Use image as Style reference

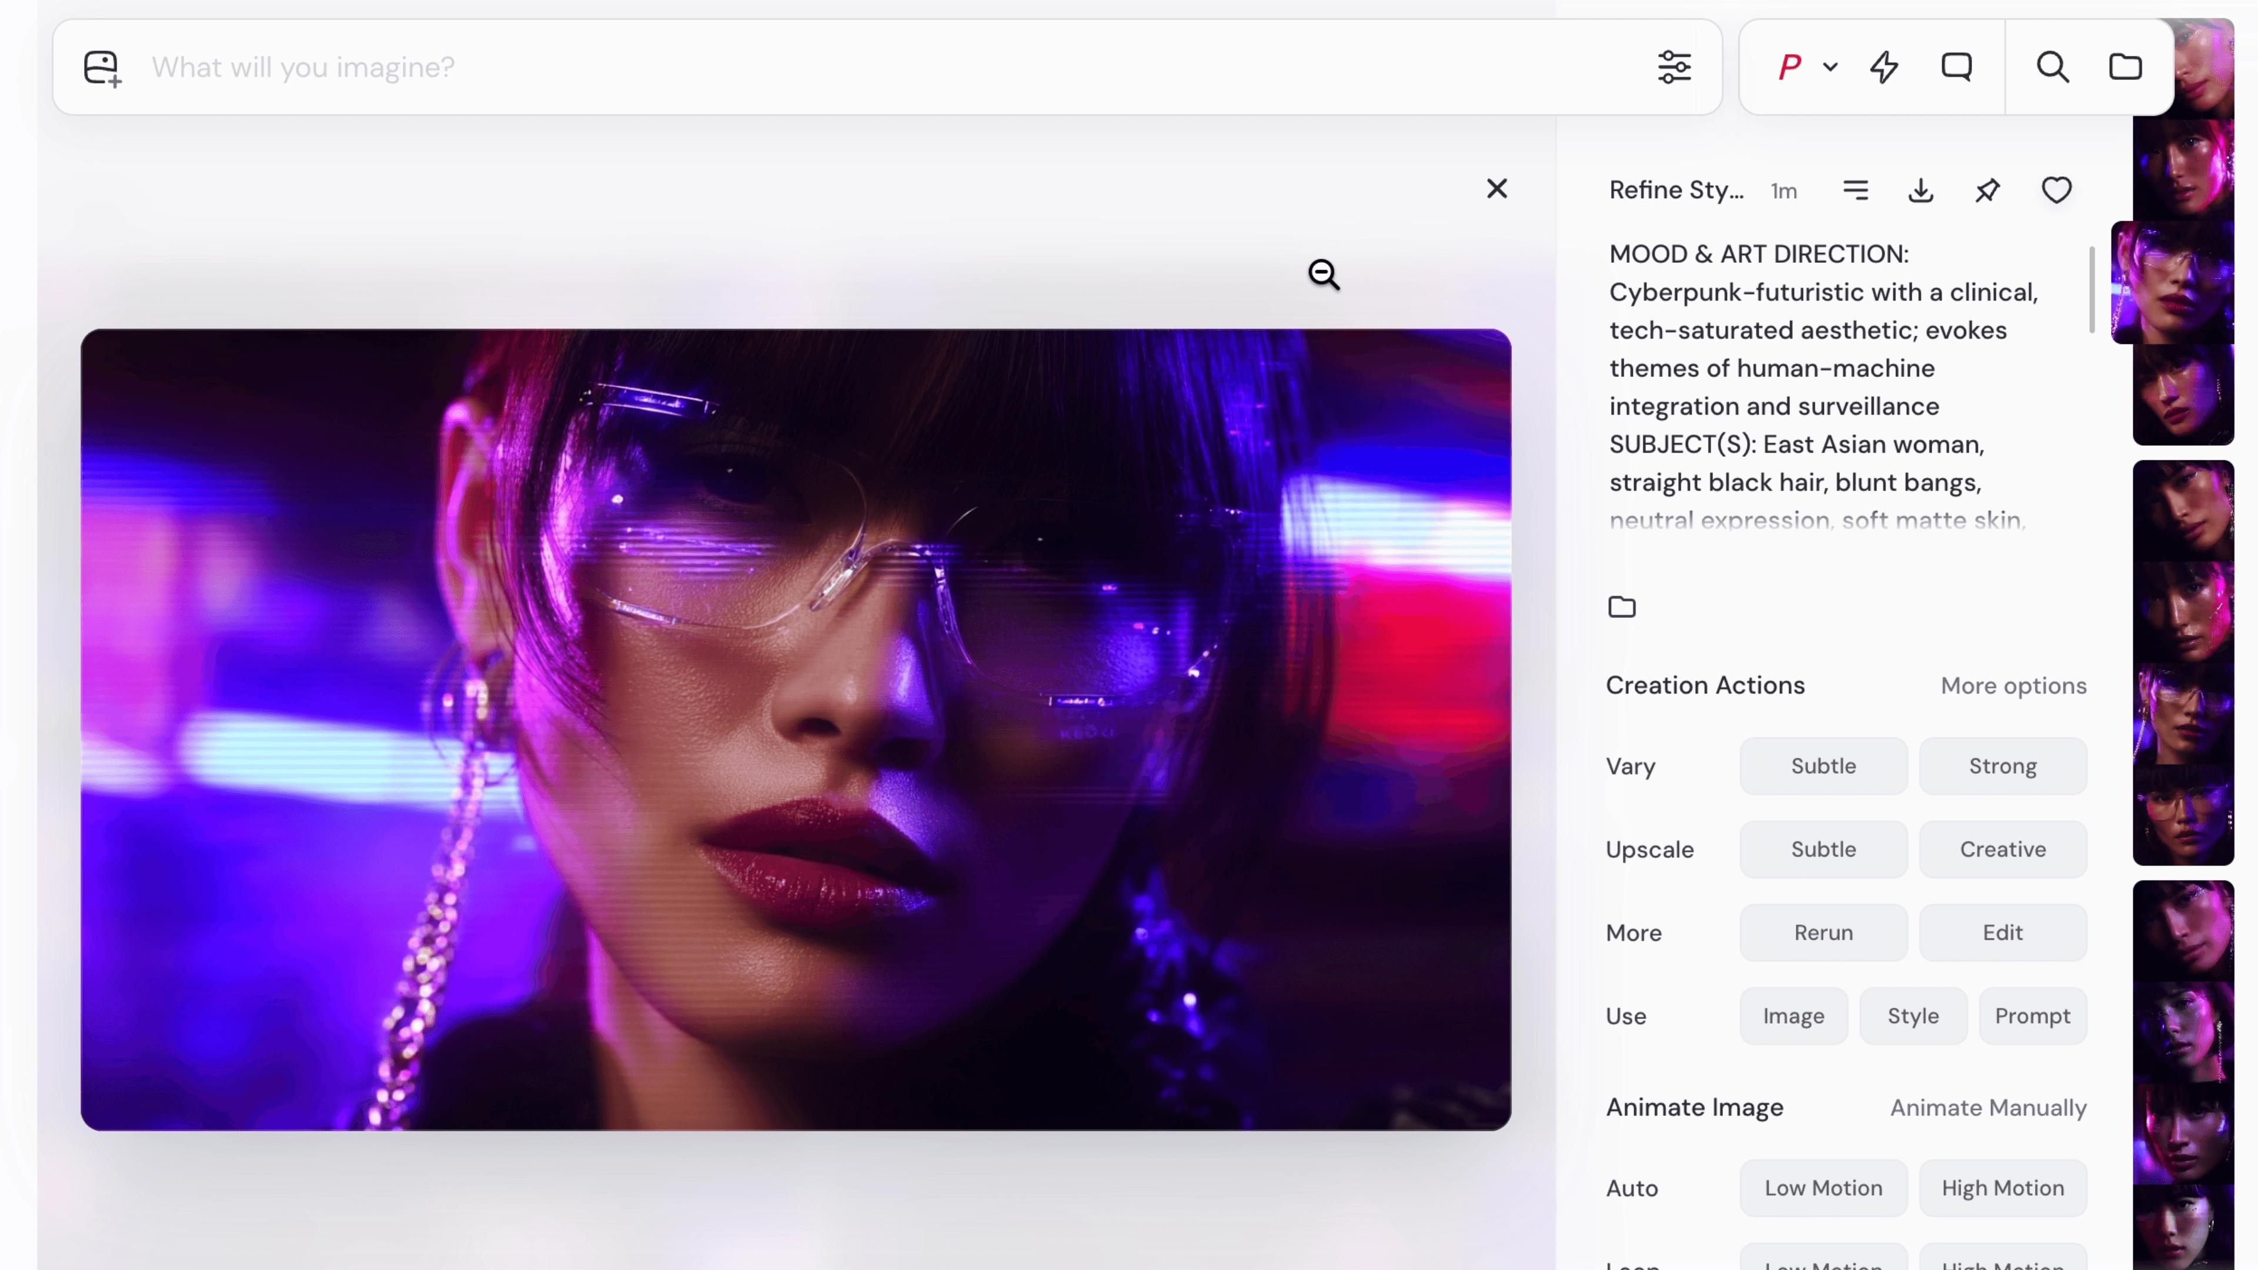coord(1913,1016)
